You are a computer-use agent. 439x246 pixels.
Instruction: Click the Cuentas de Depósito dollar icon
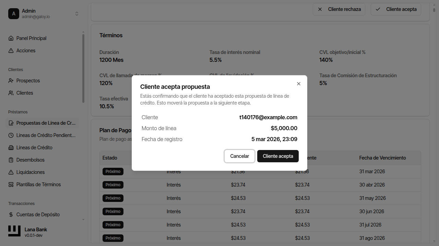[11, 215]
